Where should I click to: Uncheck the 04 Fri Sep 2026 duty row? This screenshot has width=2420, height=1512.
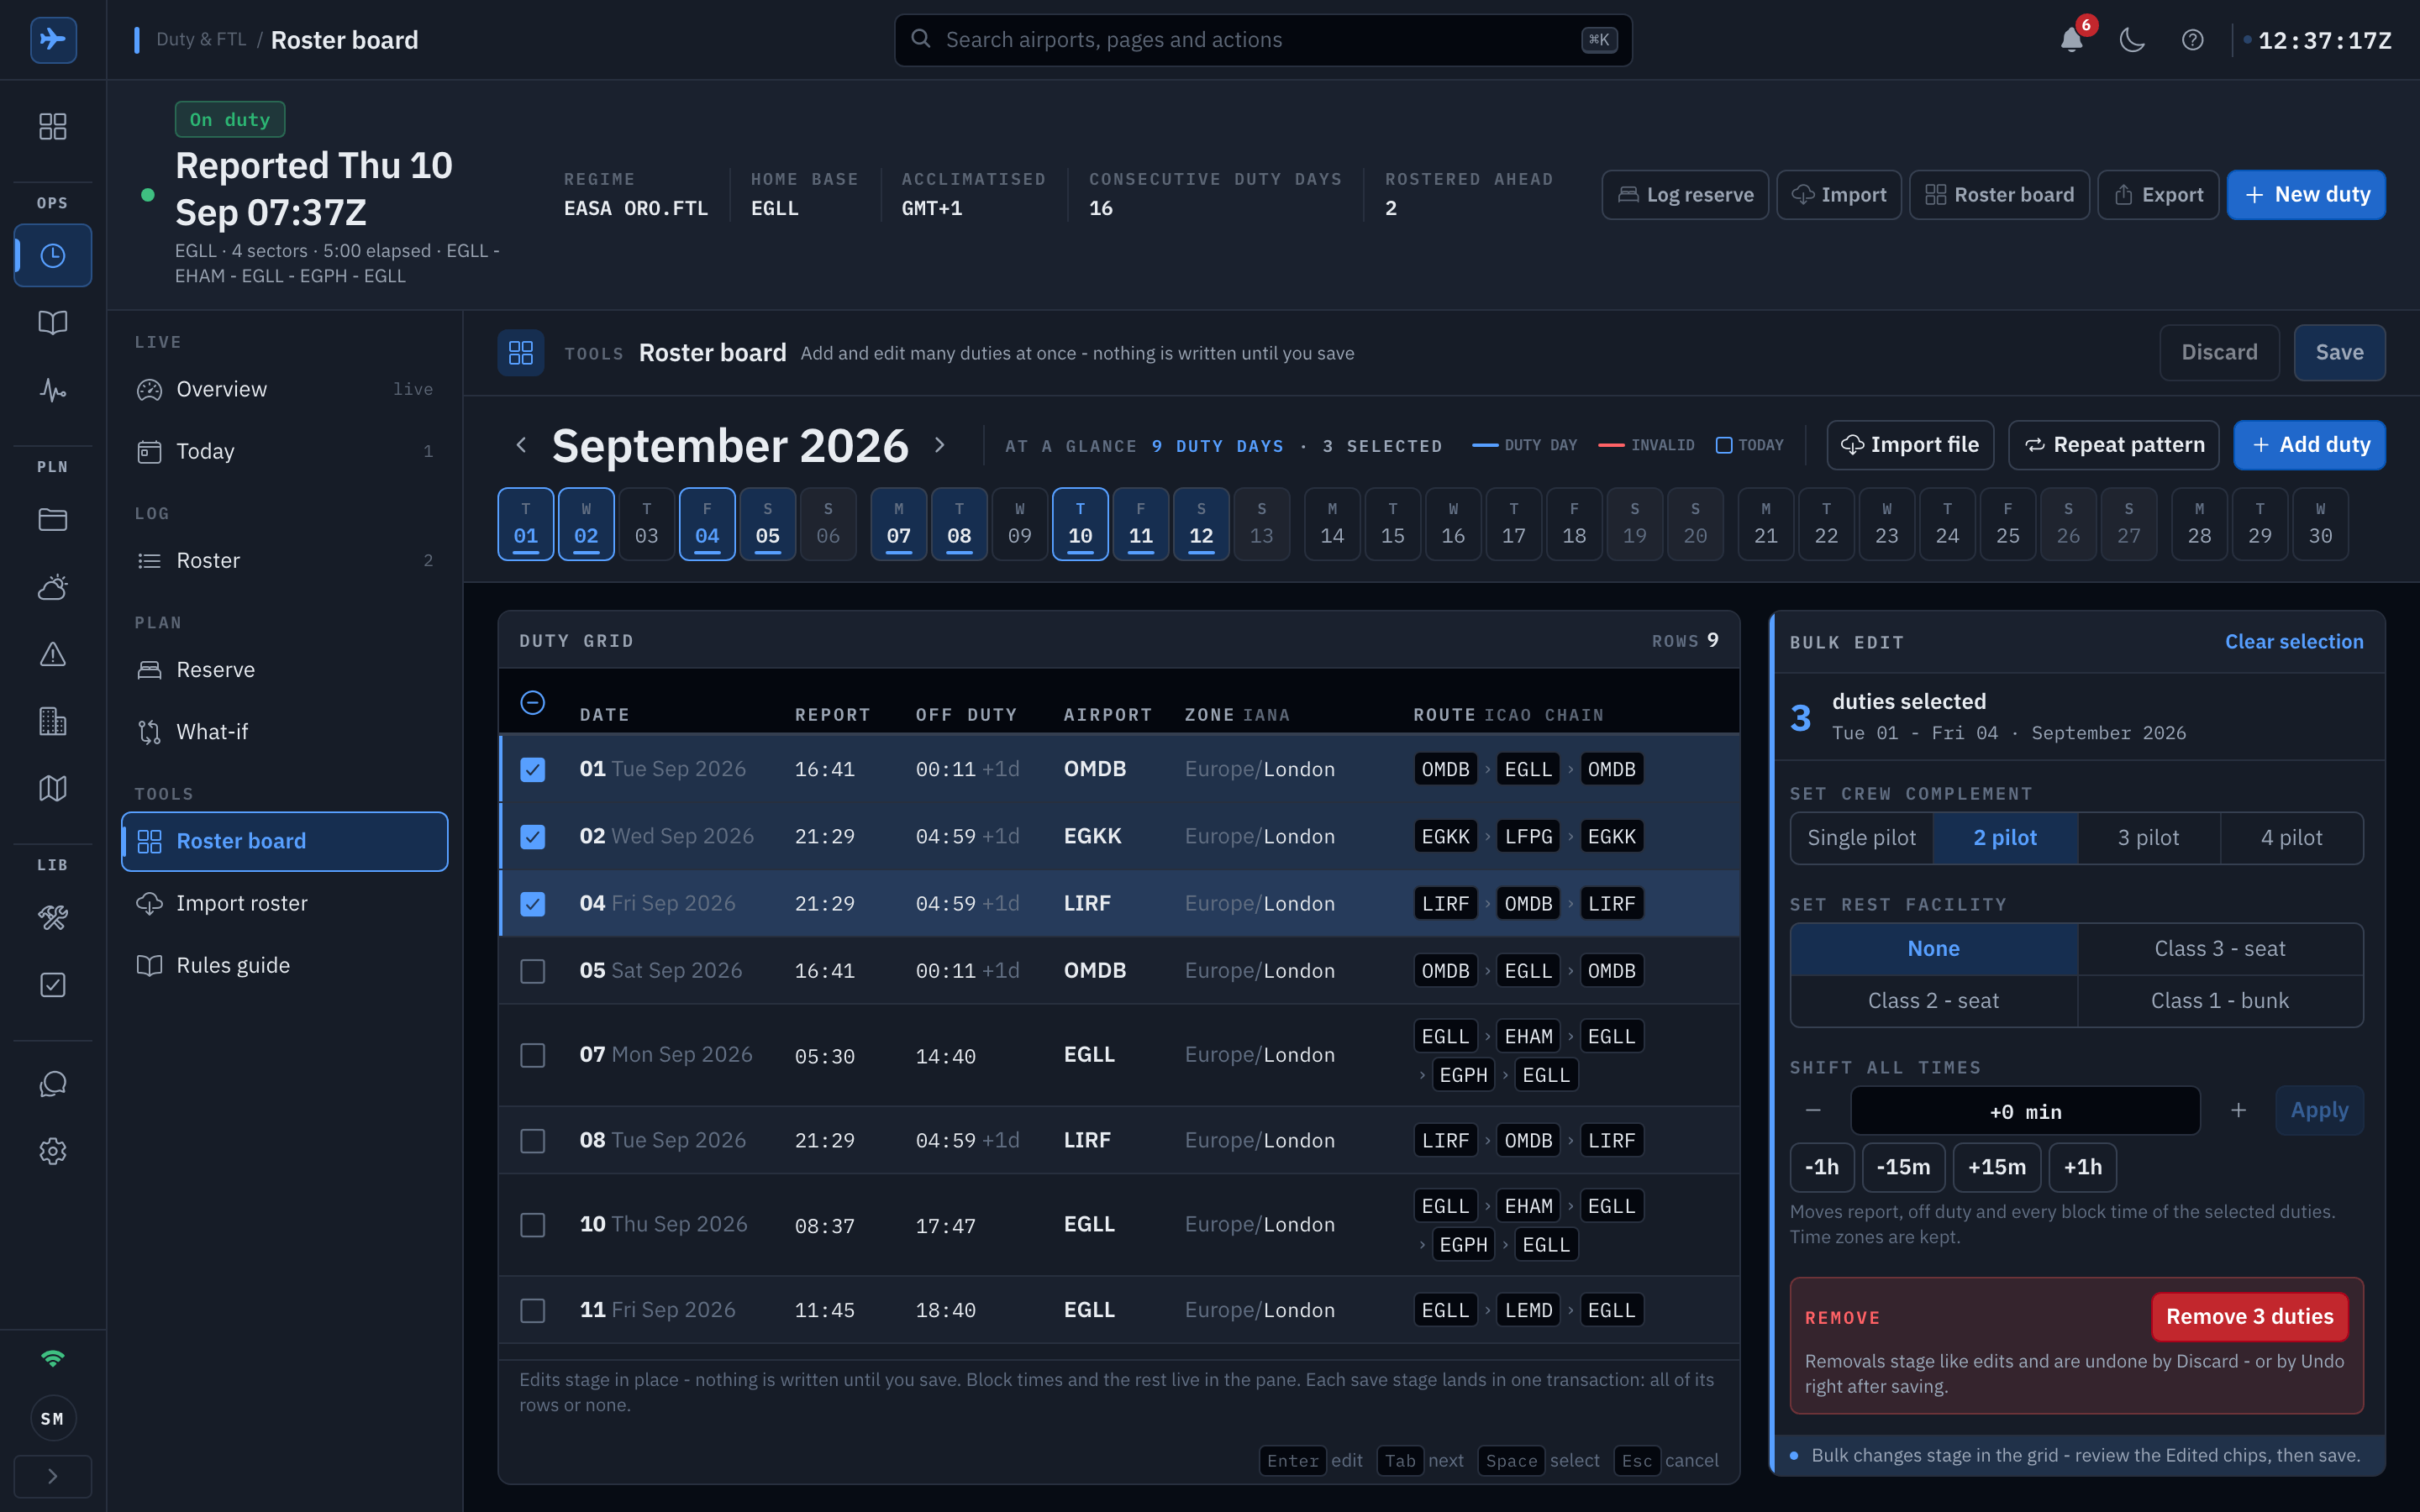pos(533,904)
